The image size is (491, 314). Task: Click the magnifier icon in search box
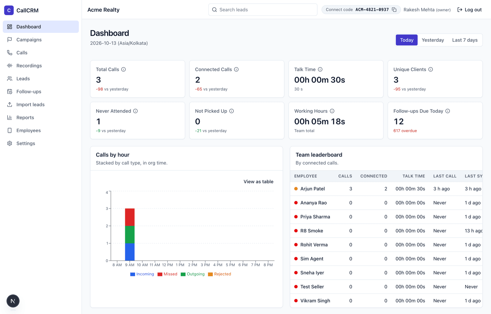[x=215, y=10]
